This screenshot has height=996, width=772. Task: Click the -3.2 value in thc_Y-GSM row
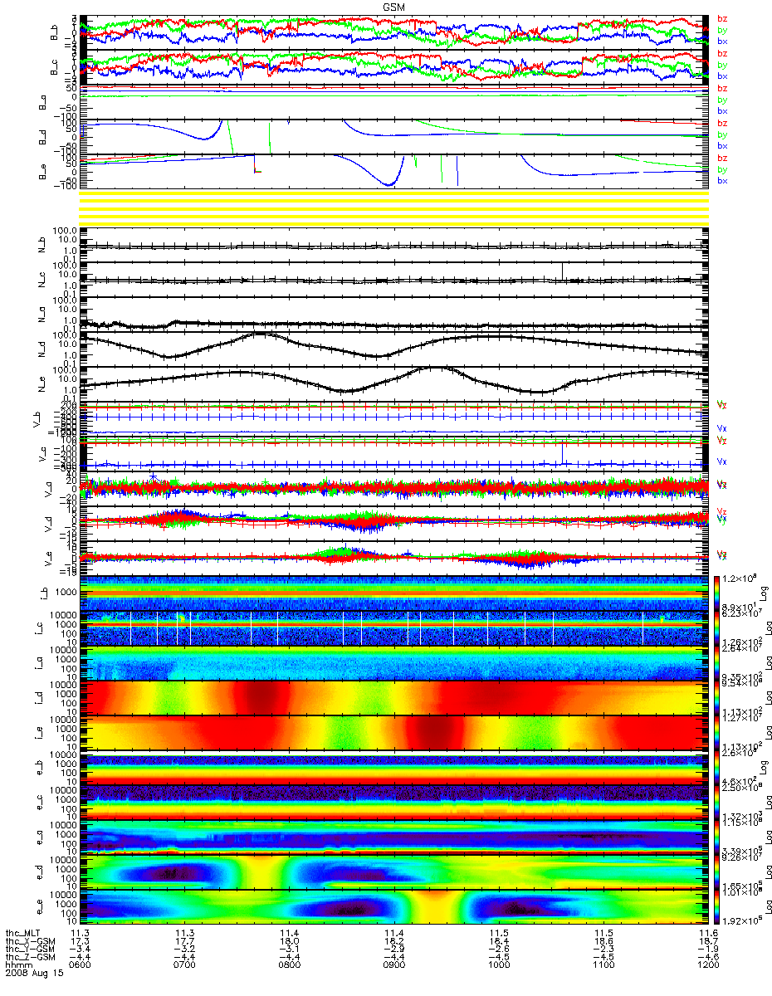(184, 950)
